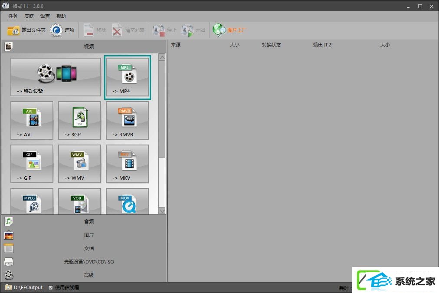Toggle the 使用多线程 multithreading checkbox
439x293 pixels.
[51, 287]
